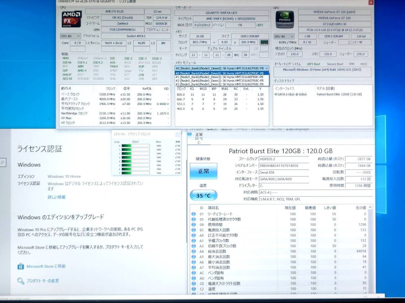The image size is (405, 303).
Task: Click the status orb for SMART row A6
Action: (194, 262)
